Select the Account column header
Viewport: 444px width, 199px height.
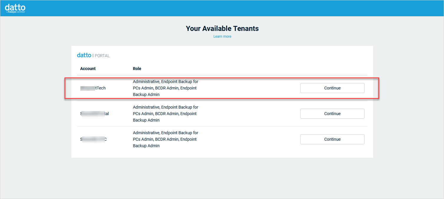tap(88, 69)
